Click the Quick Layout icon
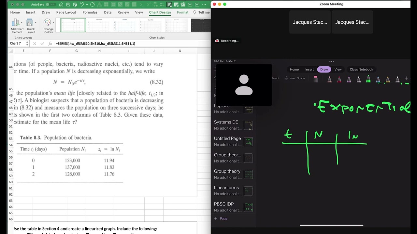Screen dimensions: 417x234 [x=29, y=23]
